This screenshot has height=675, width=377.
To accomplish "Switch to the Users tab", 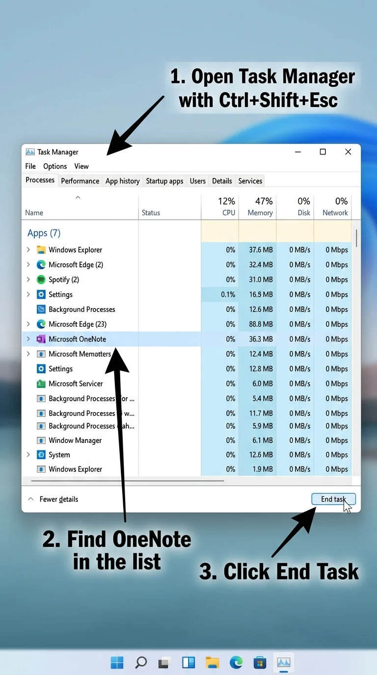I will (198, 181).
